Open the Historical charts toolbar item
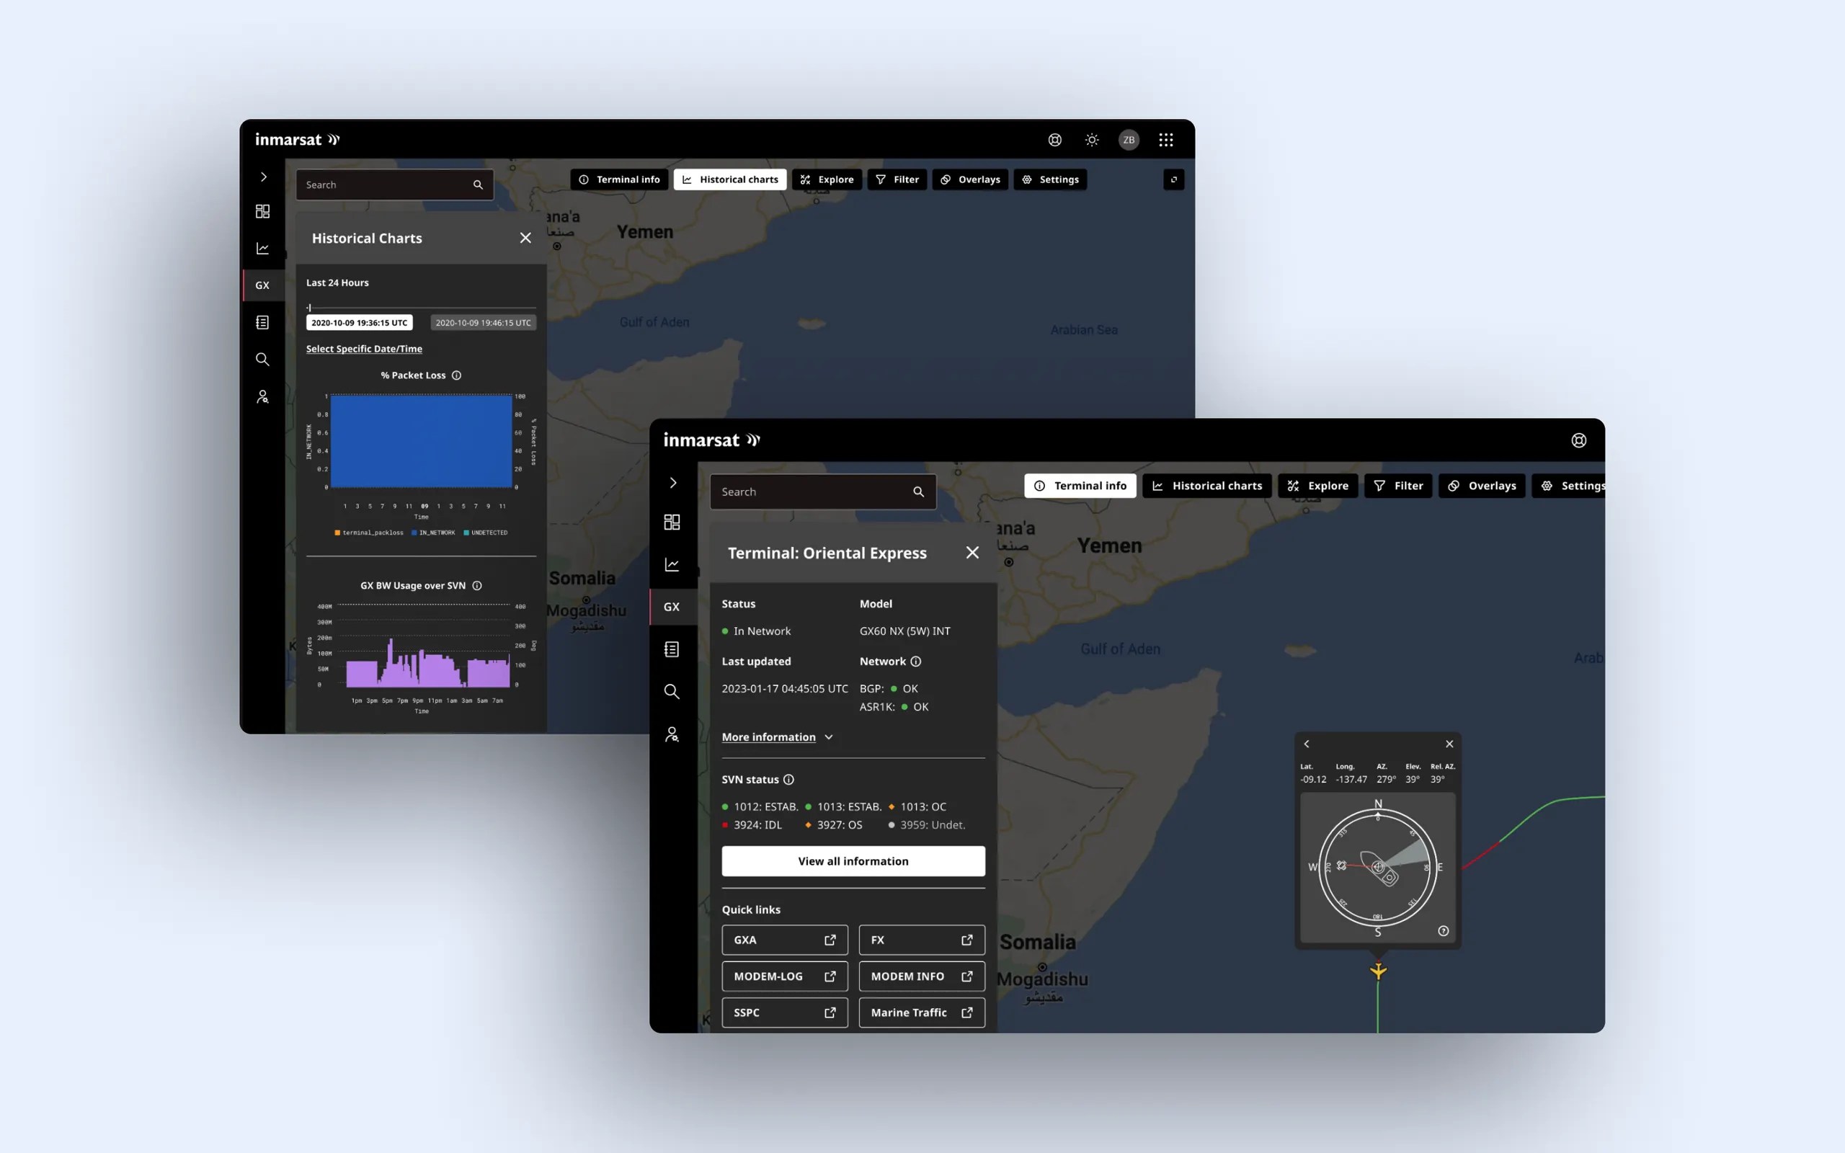 coord(1207,486)
